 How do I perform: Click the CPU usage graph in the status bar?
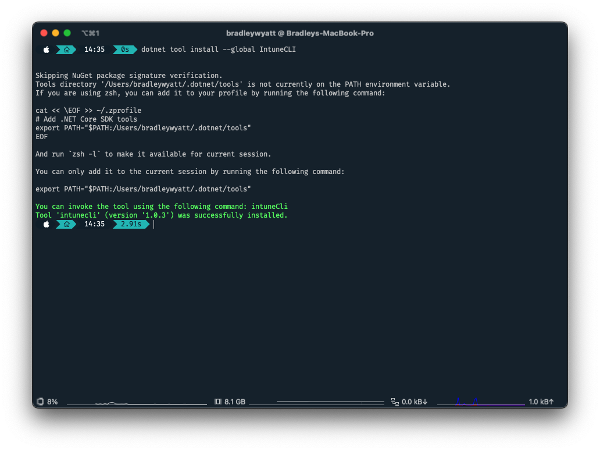pos(137,402)
